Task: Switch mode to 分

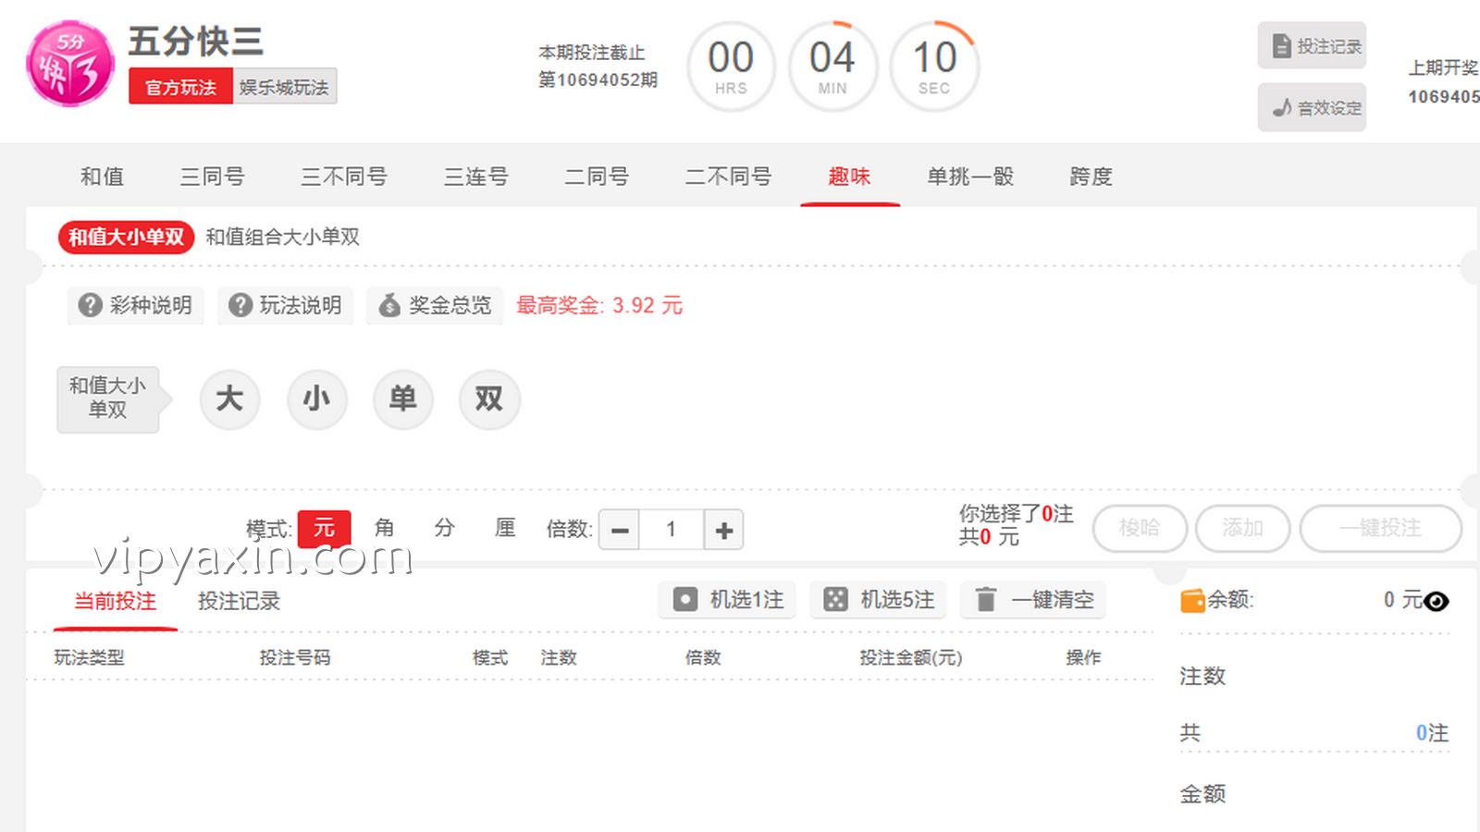Action: point(445,528)
